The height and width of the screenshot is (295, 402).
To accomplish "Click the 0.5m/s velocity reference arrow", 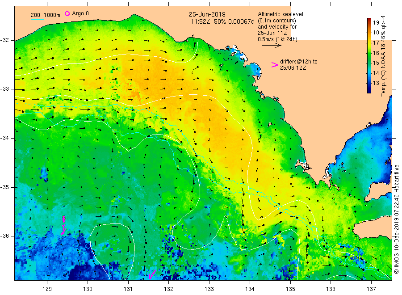I will coord(271,46).
